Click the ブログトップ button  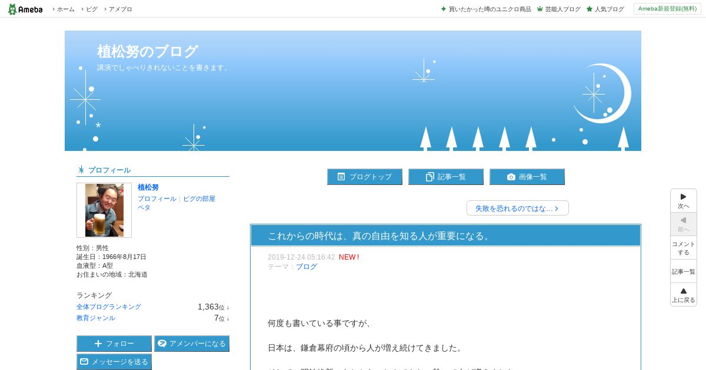coord(365,177)
